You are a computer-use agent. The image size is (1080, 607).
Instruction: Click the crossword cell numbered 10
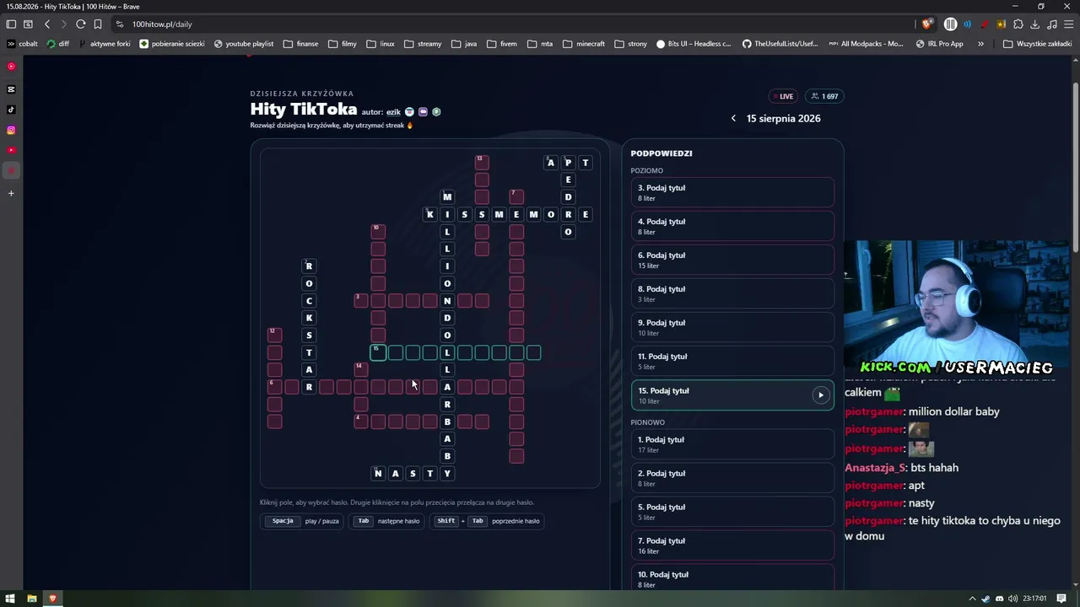click(x=378, y=231)
